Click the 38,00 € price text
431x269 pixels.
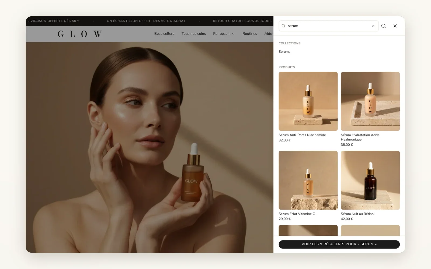(347, 145)
